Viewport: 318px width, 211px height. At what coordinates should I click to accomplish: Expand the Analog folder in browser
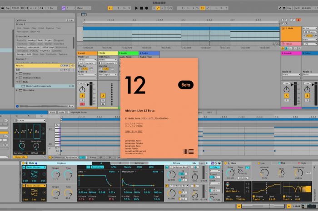(17, 74)
